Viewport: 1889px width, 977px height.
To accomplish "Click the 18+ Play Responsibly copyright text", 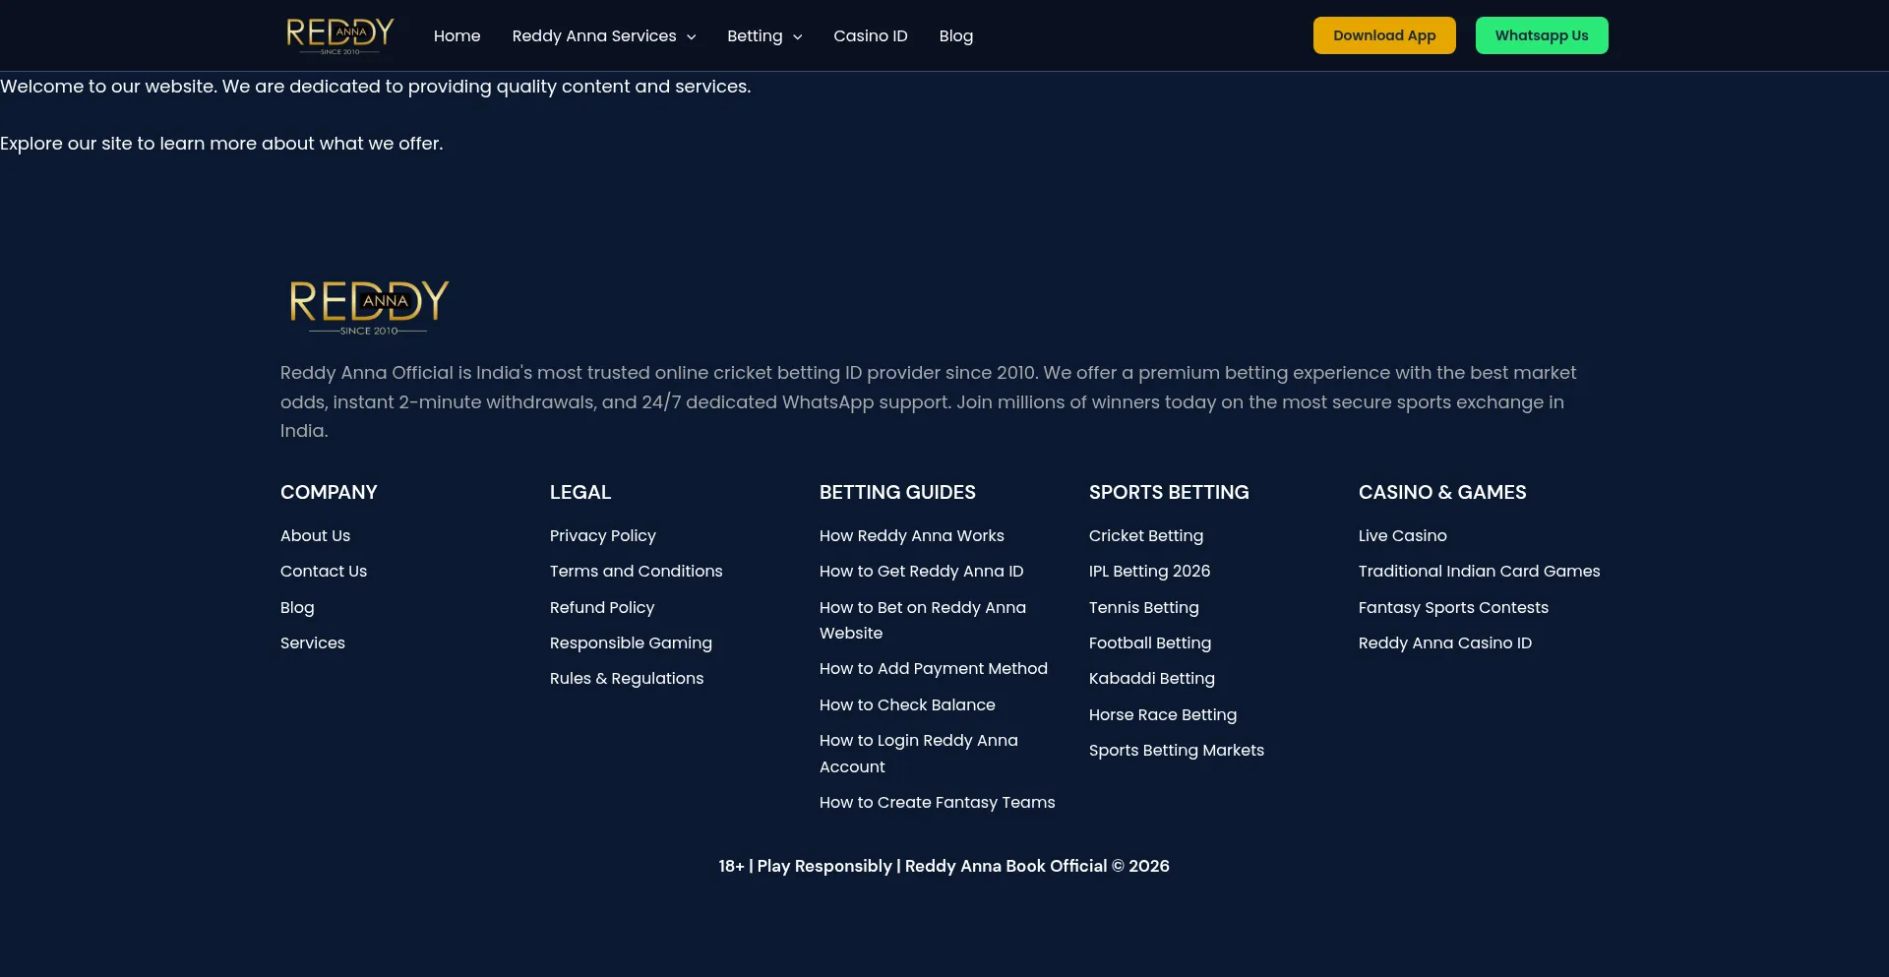I will (944, 866).
